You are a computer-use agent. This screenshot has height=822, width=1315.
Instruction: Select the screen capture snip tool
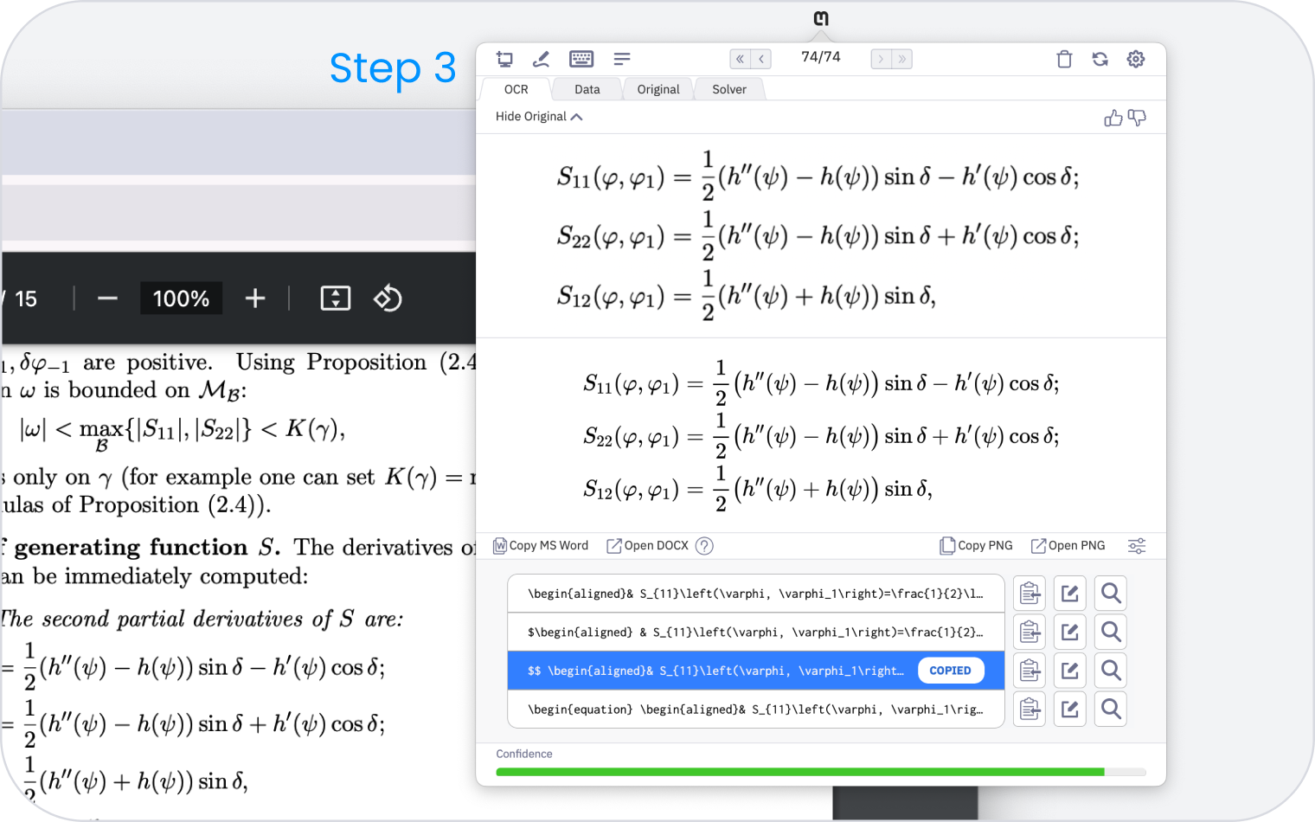pos(505,59)
